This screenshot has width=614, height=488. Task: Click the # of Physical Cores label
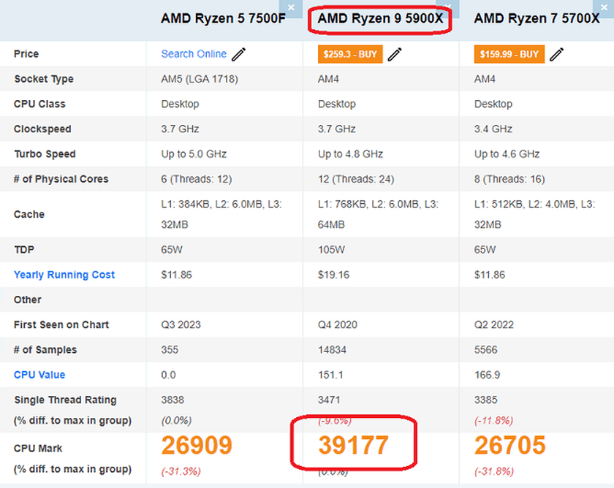click(x=61, y=179)
